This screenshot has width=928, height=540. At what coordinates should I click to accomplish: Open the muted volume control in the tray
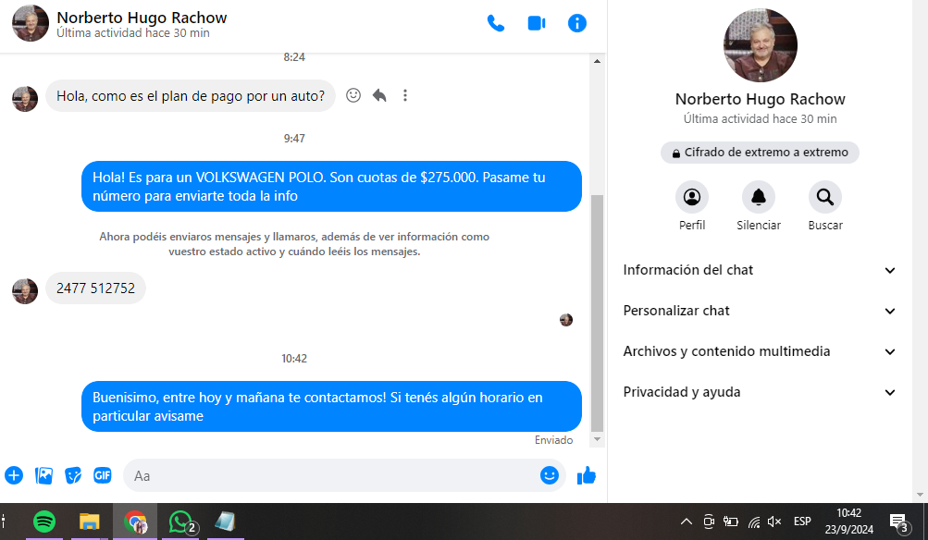774,522
